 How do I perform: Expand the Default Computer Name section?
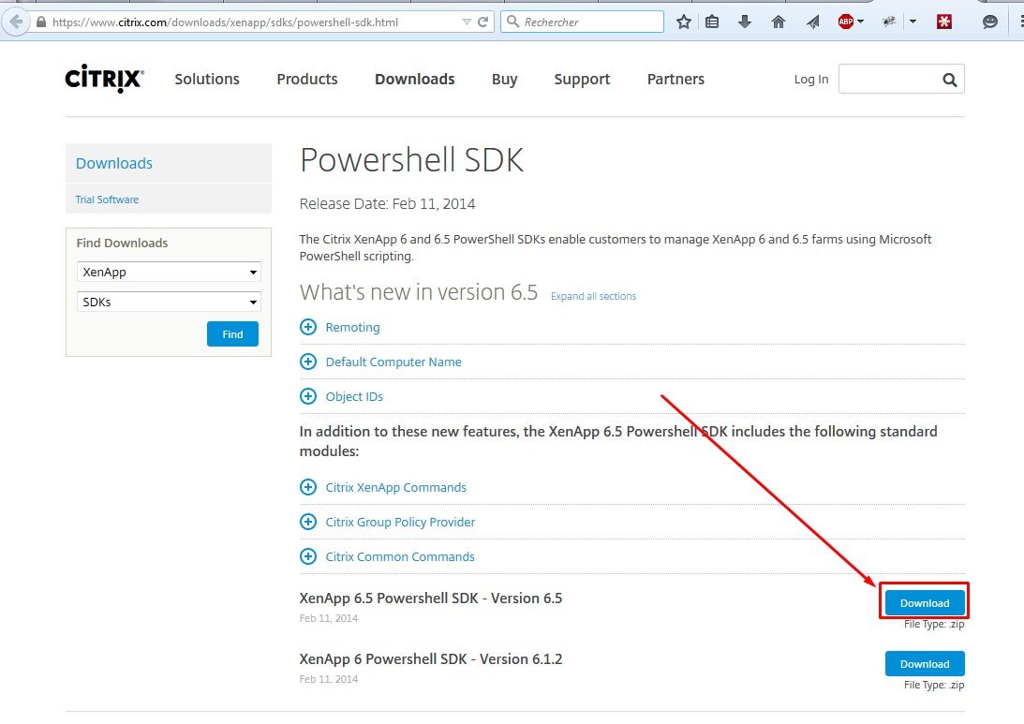click(x=308, y=362)
